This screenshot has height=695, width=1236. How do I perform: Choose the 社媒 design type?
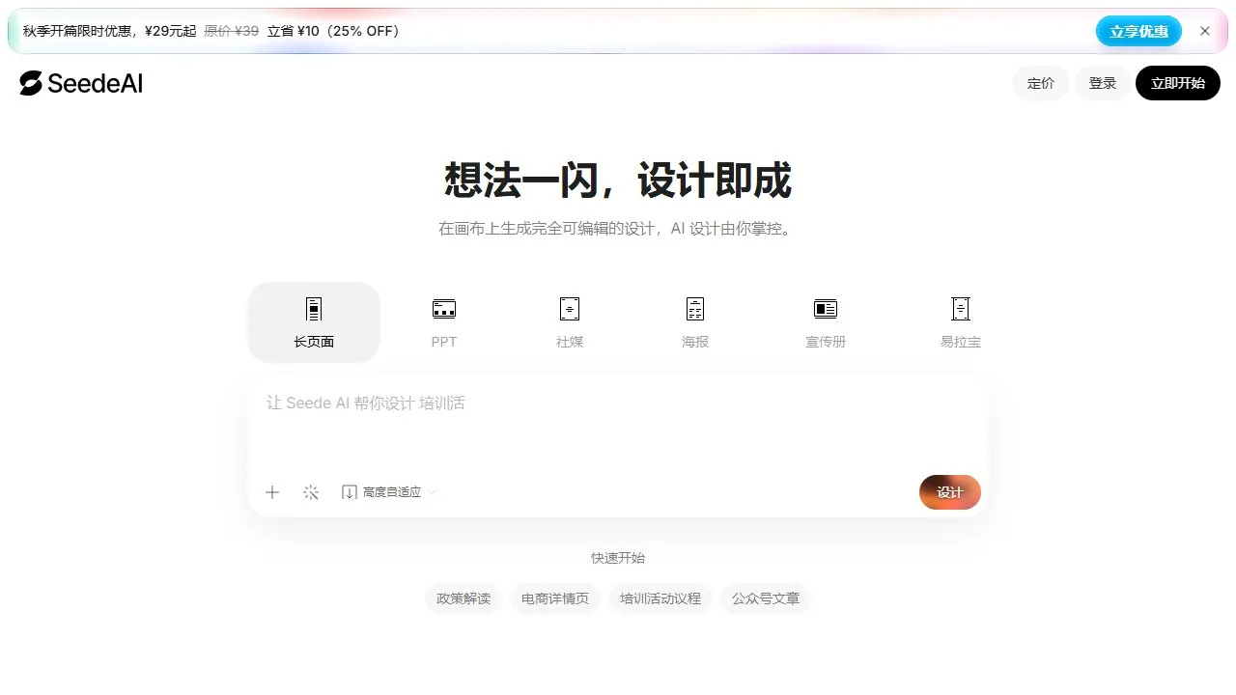tap(570, 322)
